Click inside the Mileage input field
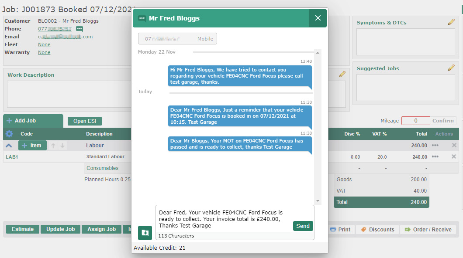Viewport: 463px width, 258px height. 415,121
